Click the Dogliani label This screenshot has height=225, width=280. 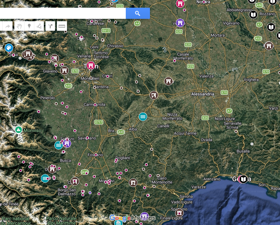point(123,158)
